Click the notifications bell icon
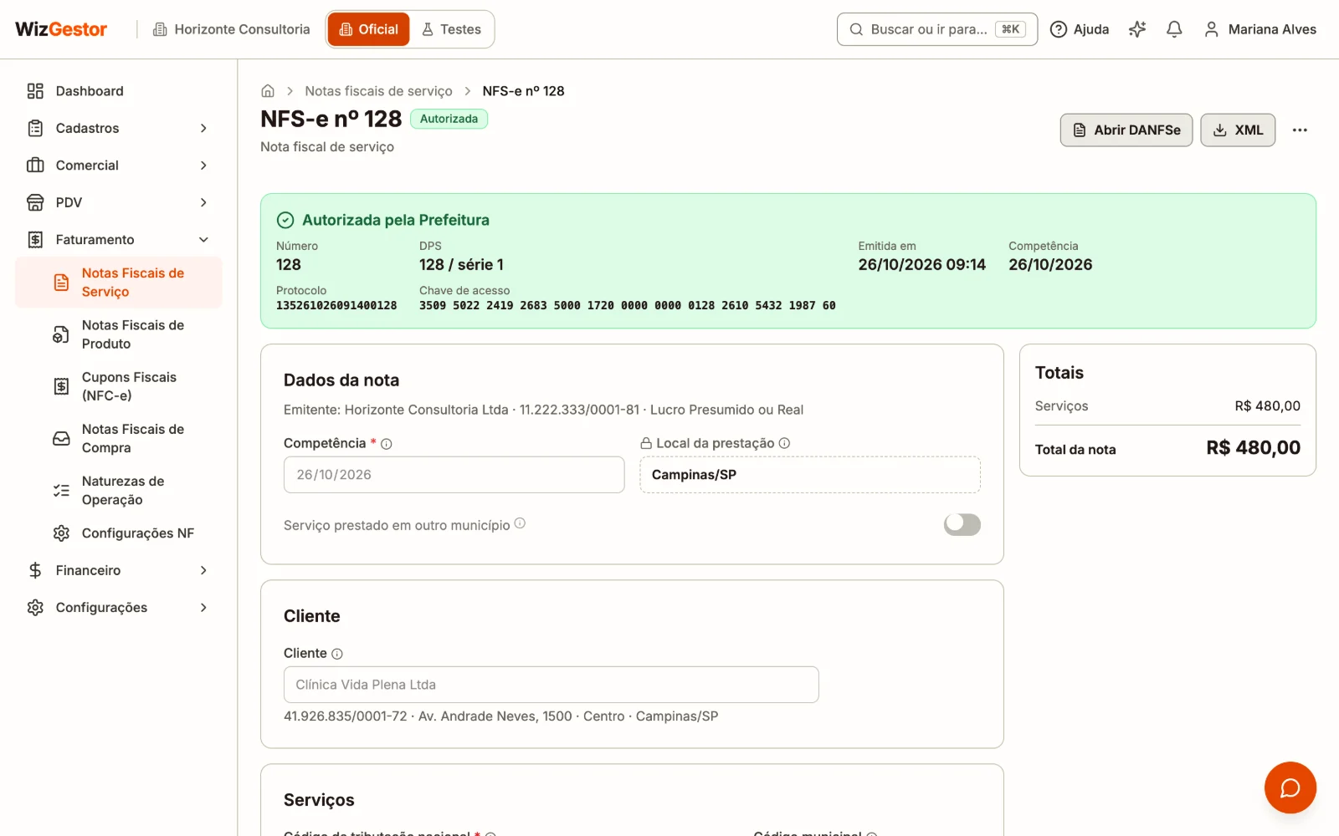1339x836 pixels. click(x=1174, y=29)
